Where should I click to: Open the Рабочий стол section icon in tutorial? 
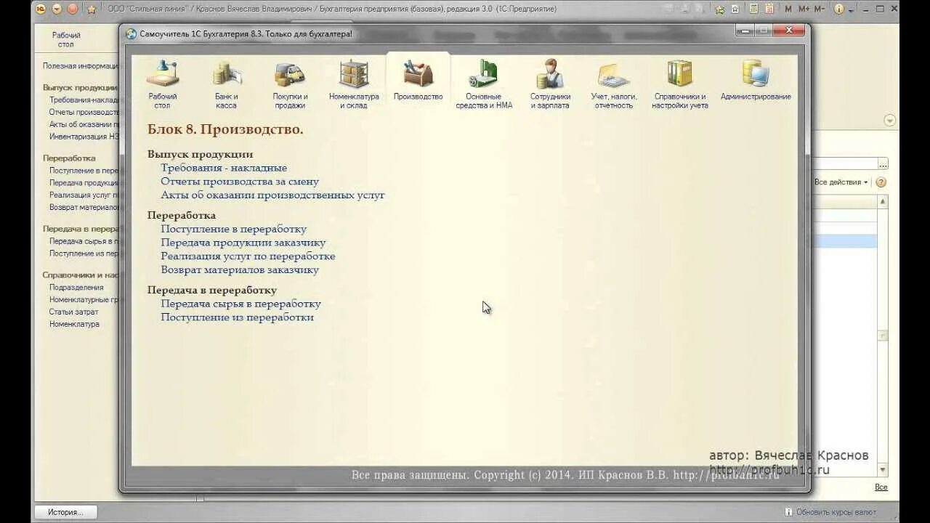[x=163, y=74]
